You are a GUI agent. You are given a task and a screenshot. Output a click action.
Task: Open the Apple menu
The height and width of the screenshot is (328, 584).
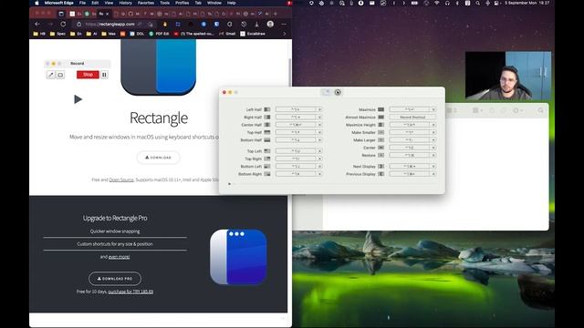click(x=36, y=3)
